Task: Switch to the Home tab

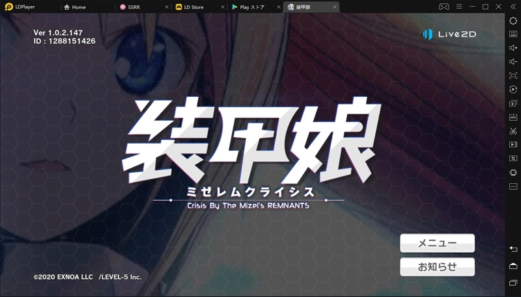Action: (x=75, y=7)
